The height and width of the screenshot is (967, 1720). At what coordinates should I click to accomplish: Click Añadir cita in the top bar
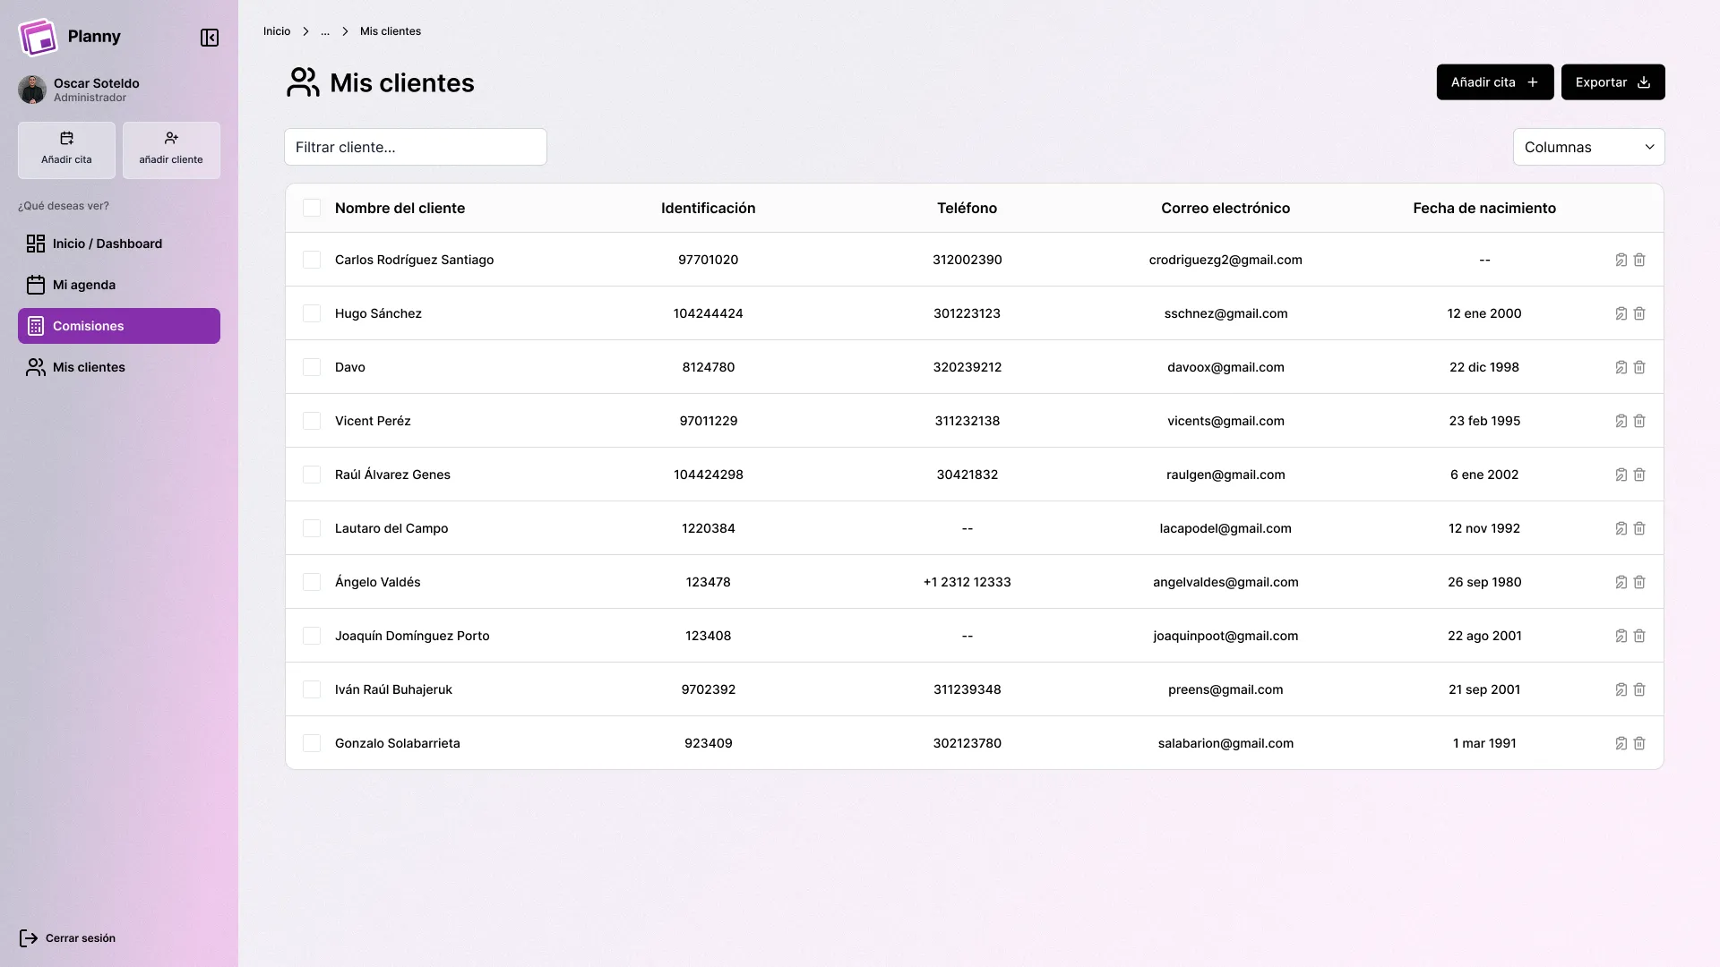pos(1493,81)
